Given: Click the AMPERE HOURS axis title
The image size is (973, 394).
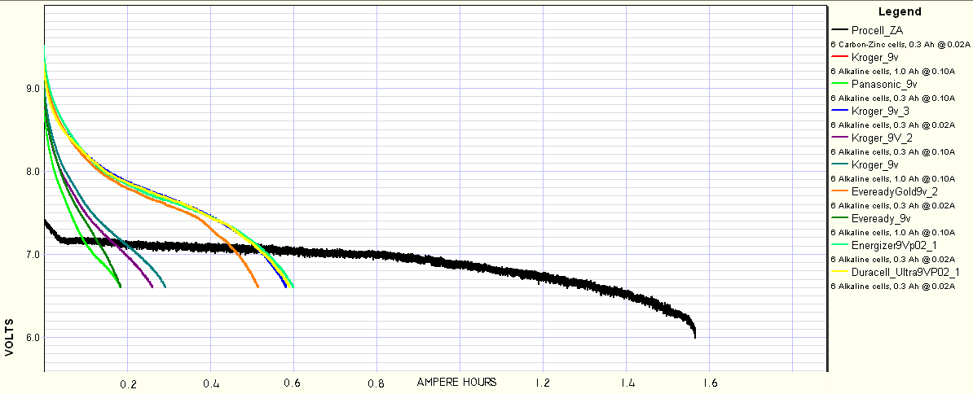Looking at the screenshot, I should (x=456, y=382).
